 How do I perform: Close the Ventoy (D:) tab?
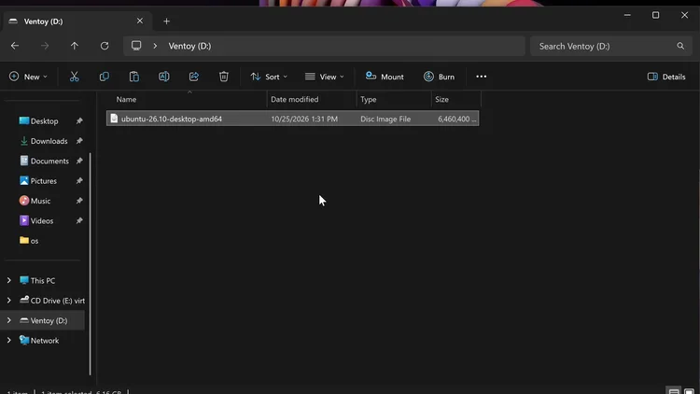(x=140, y=21)
